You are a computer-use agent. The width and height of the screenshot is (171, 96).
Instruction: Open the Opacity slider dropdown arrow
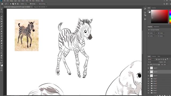tap(167, 62)
